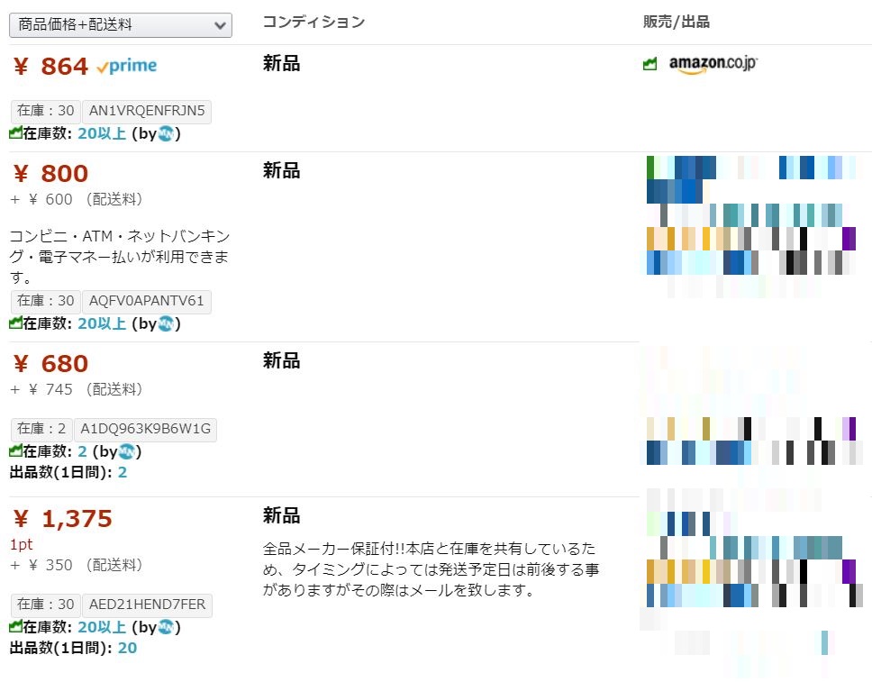872x682 pixels.
Task: Click the Prime badge next to ¥864
Action: pos(126,66)
